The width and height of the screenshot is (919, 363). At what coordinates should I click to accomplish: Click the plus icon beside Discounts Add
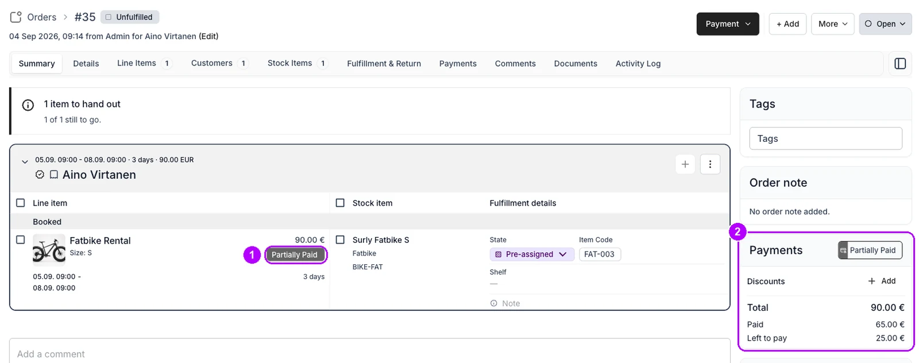tap(872, 281)
